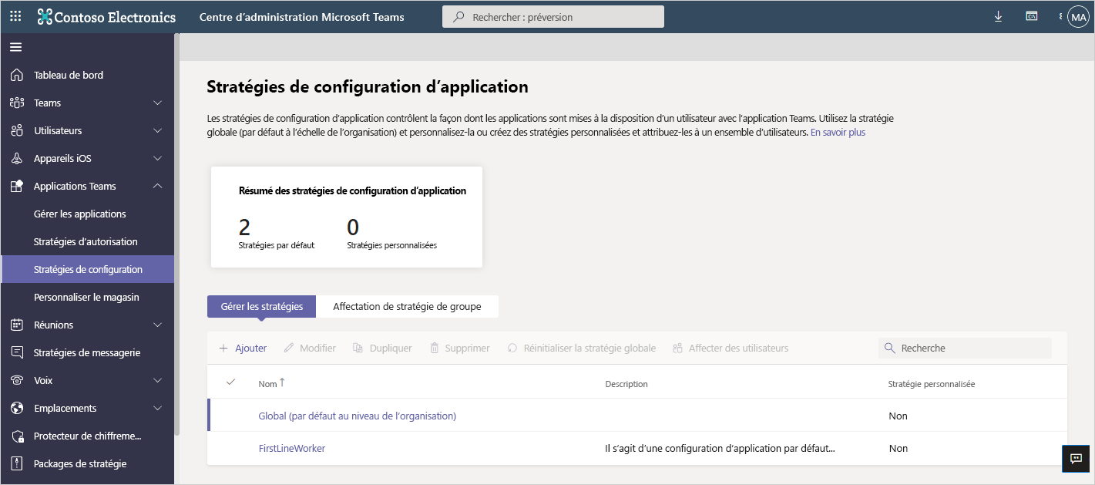Open Stratégies d'autorisation submenu item
1095x485 pixels.
pos(87,241)
